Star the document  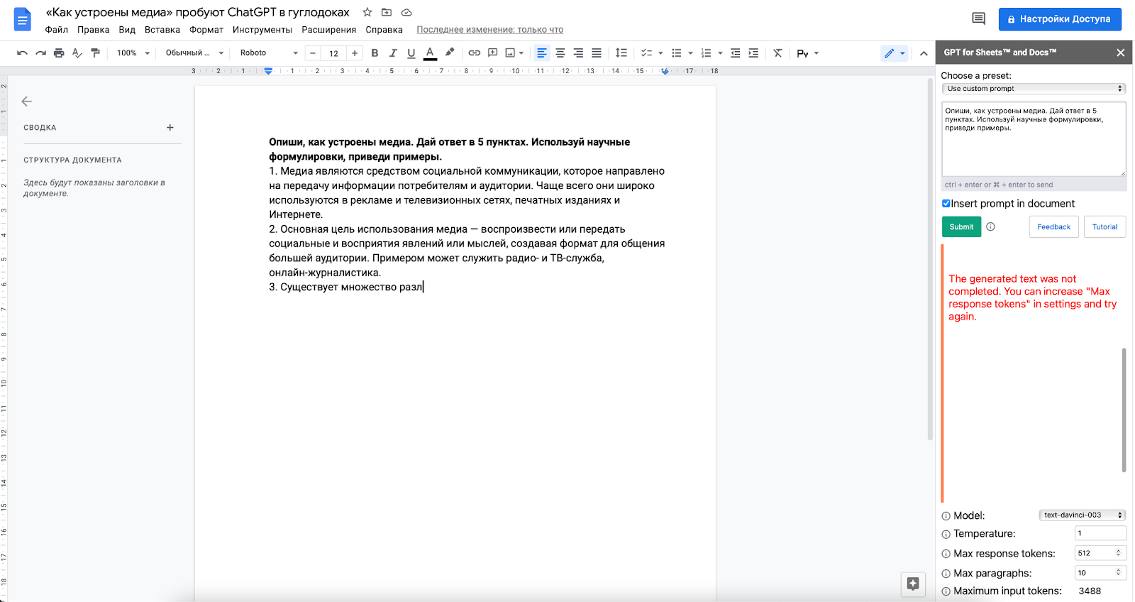[367, 12]
